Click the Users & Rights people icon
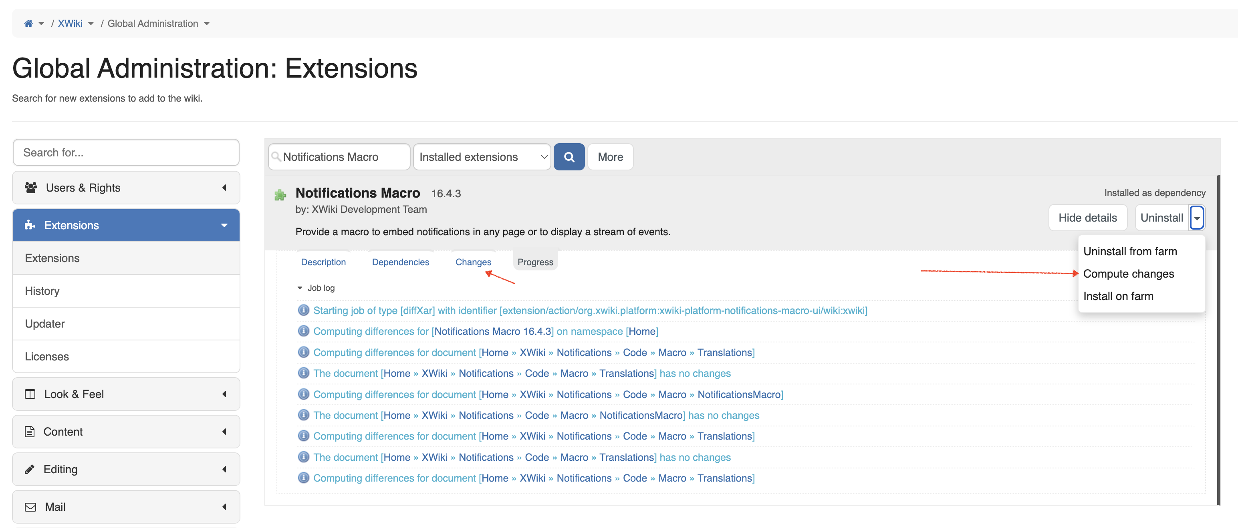The height and width of the screenshot is (528, 1238). [31, 188]
